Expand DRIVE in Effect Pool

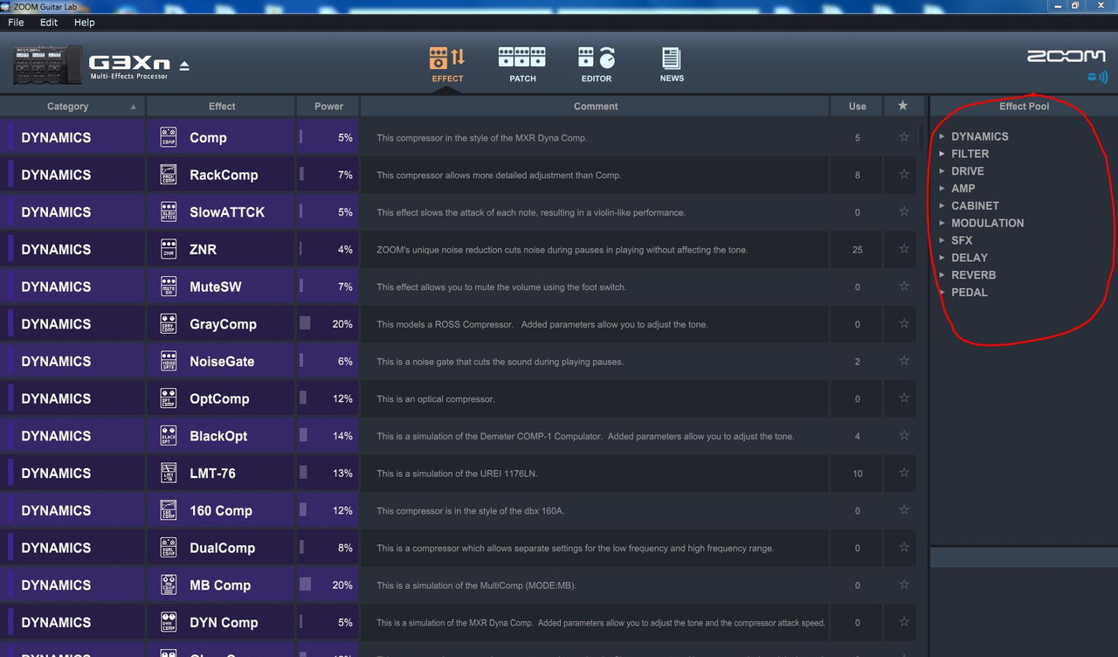tap(942, 171)
